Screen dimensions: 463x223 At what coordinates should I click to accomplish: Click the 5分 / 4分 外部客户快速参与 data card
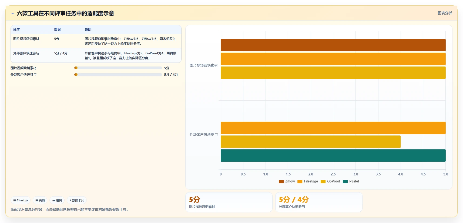[319, 202]
